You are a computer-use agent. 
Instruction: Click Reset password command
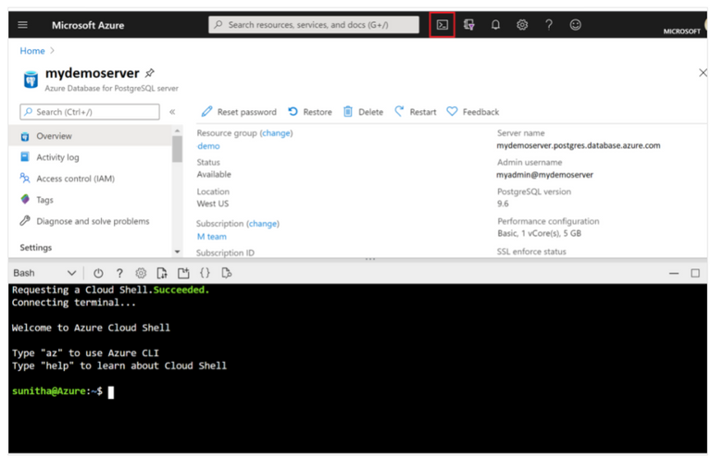pyautogui.click(x=239, y=112)
